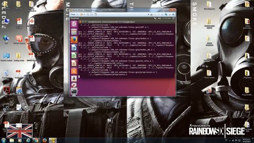Viewport: 254px width, 143px height.
Task: Open the red-orange app shortcut on desktop
Action: (x=19, y=40)
